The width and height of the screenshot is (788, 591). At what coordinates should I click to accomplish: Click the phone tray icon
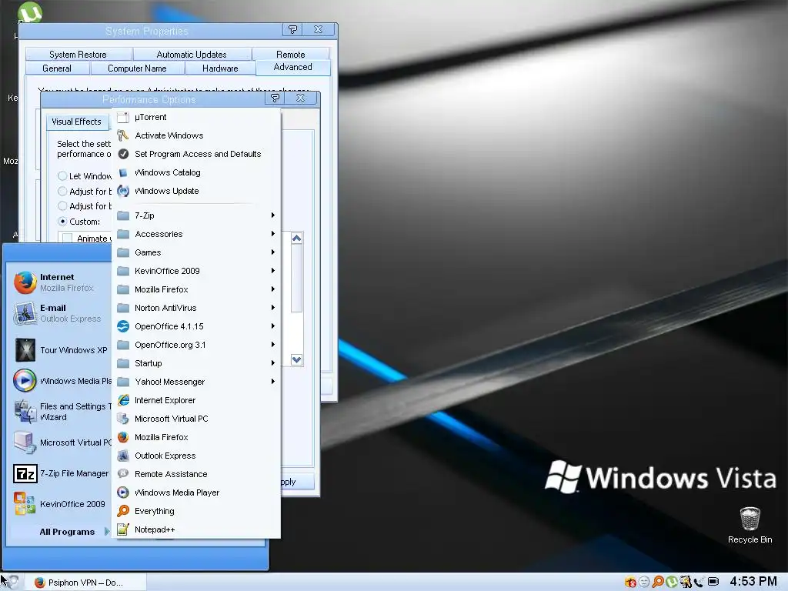tap(699, 582)
